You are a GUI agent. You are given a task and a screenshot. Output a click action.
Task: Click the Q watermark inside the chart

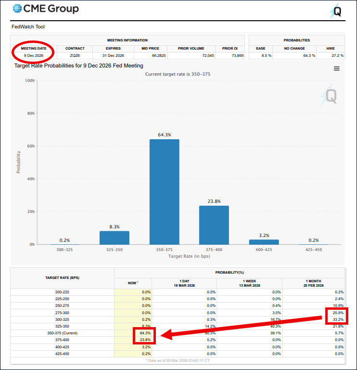point(330,96)
